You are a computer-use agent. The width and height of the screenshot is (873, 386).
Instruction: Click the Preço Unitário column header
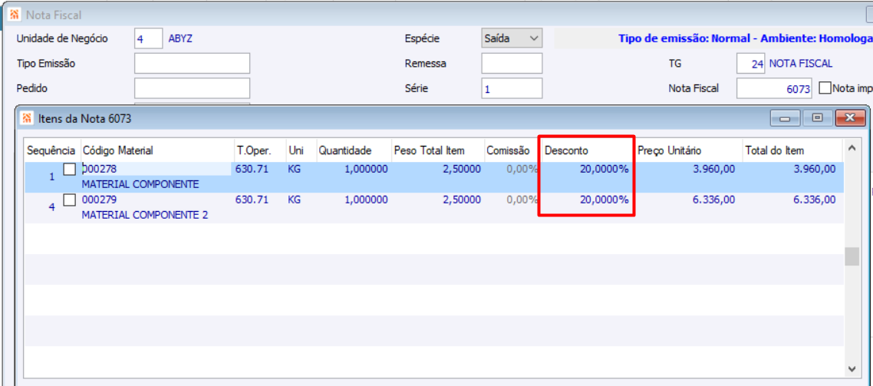(689, 150)
